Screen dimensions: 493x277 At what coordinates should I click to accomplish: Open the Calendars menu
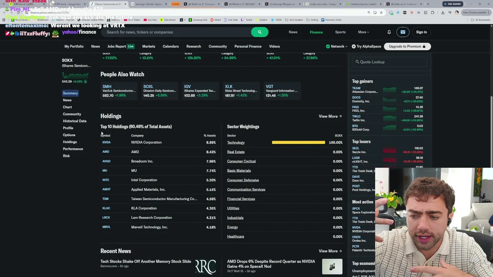coord(171,47)
